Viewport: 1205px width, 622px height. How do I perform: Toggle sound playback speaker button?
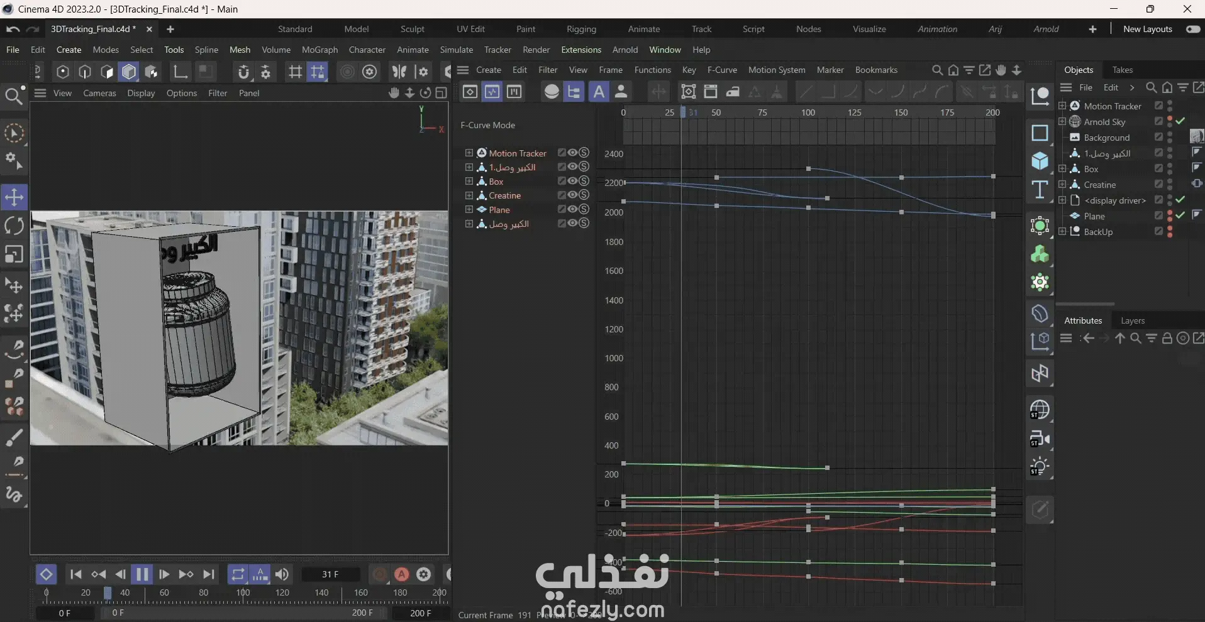tap(282, 574)
